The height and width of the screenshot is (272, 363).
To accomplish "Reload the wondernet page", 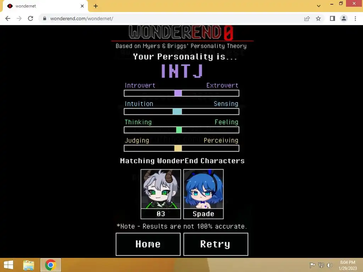I will pyautogui.click(x=30, y=18).
